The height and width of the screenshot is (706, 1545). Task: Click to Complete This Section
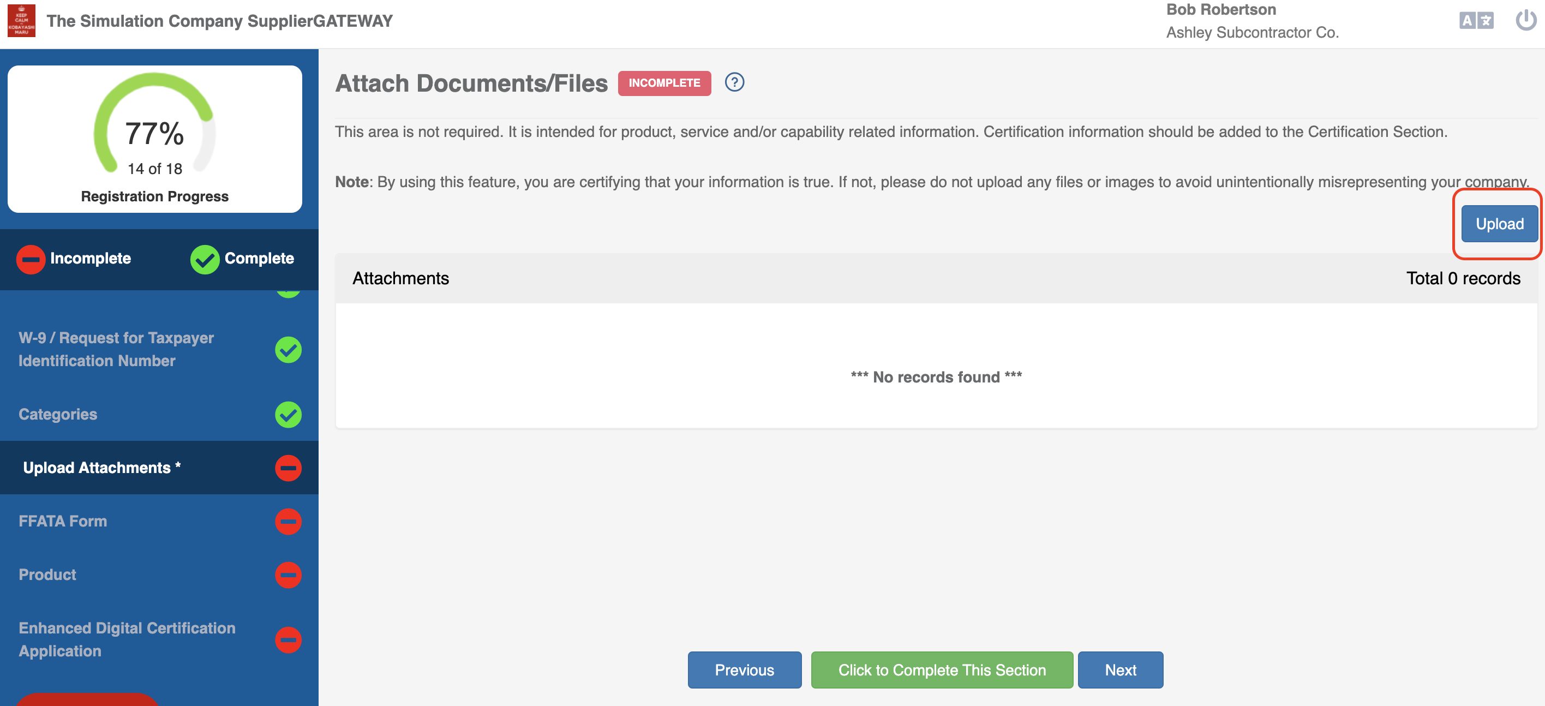(941, 670)
